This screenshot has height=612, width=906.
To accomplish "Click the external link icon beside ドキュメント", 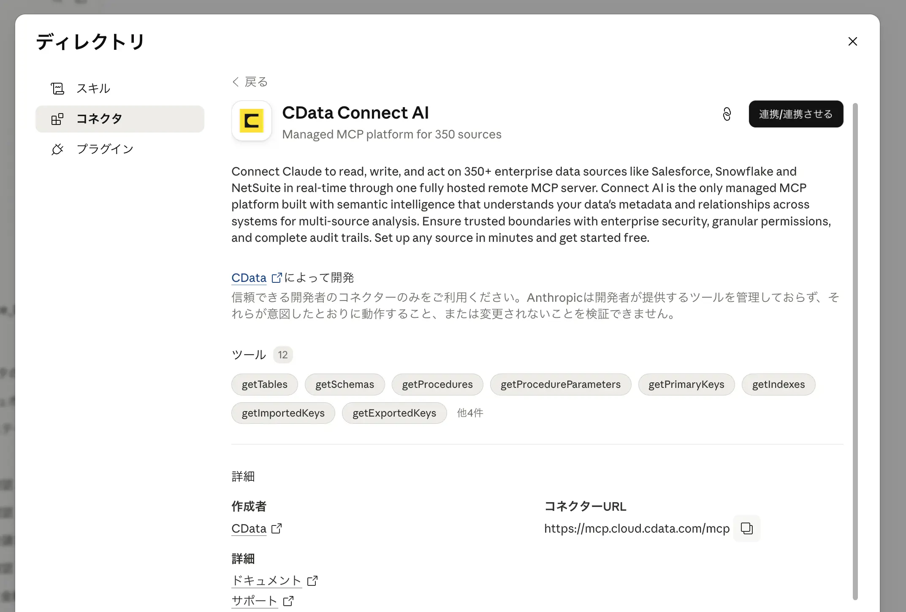I will 312,581.
